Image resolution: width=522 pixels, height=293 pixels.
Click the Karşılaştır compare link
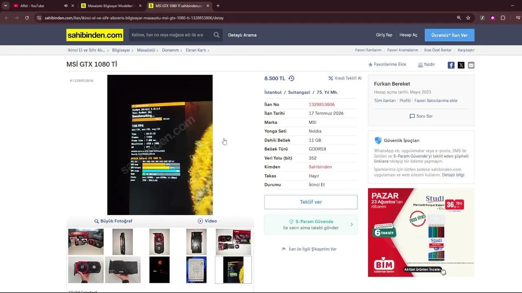click(466, 50)
